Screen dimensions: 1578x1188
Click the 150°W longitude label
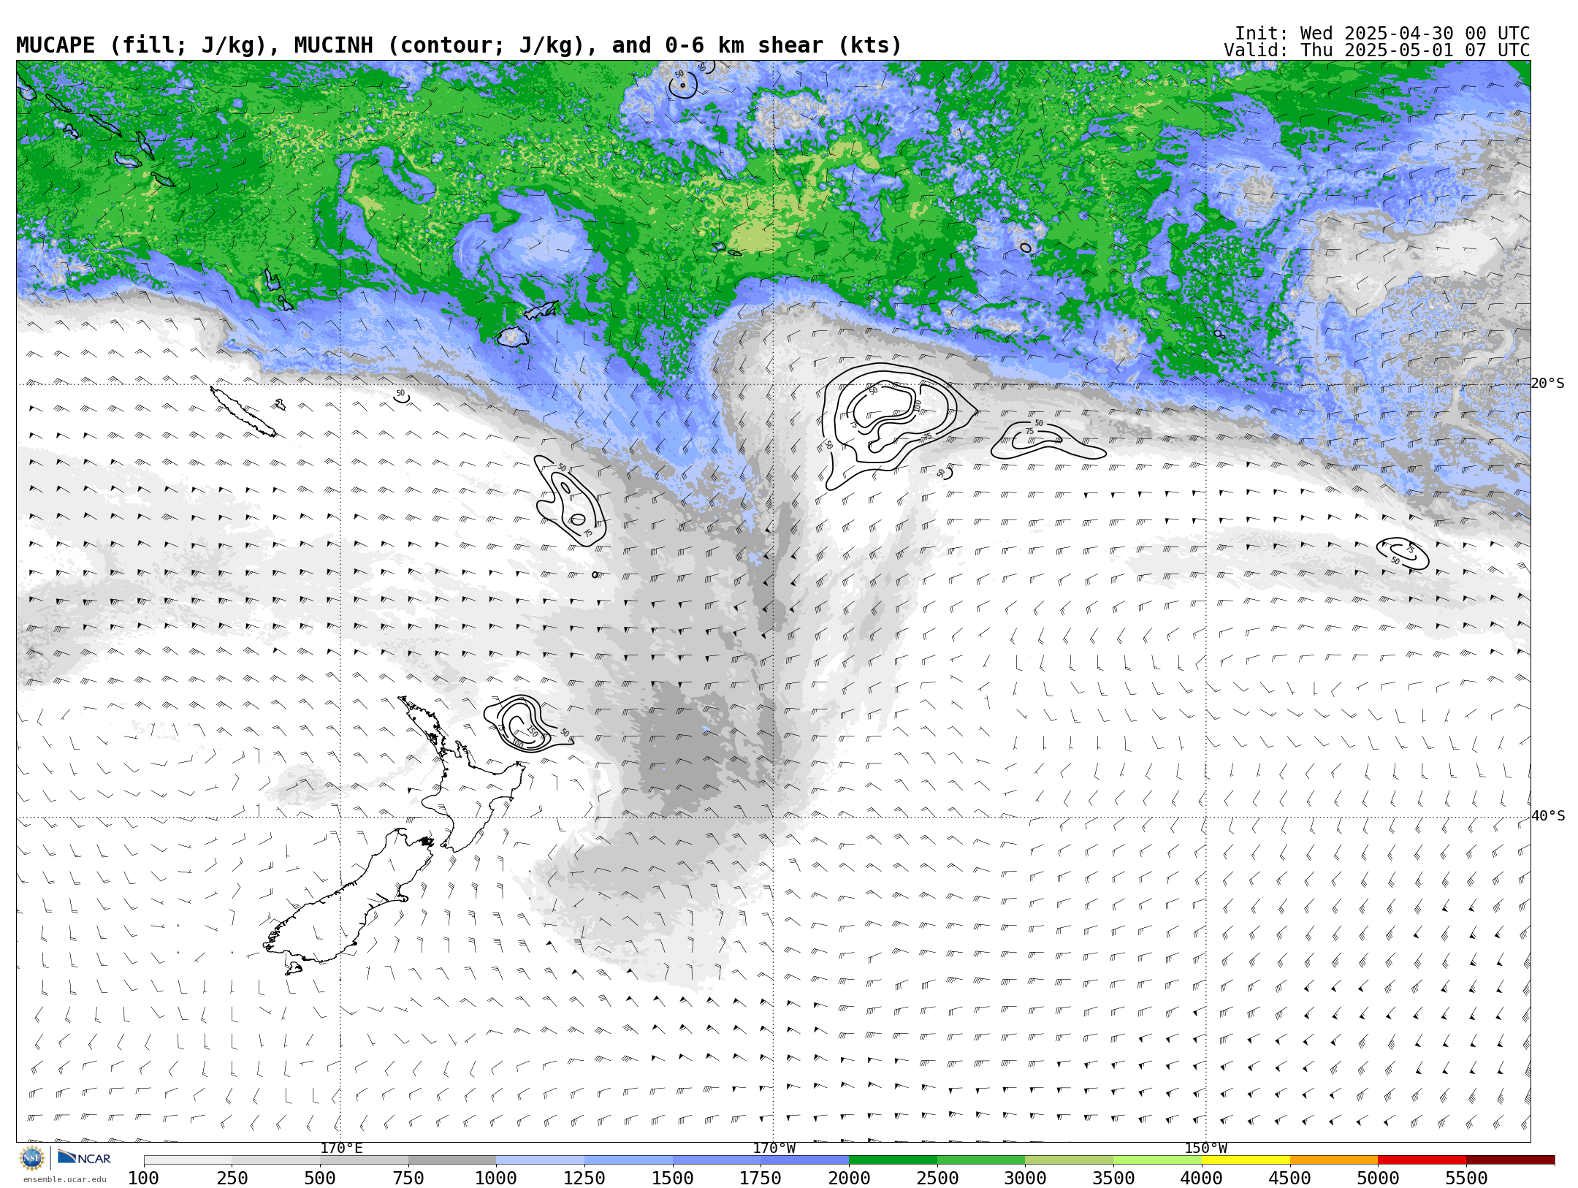pos(1206,1149)
